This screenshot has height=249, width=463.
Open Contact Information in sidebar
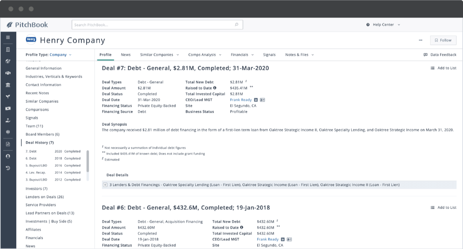(44, 85)
